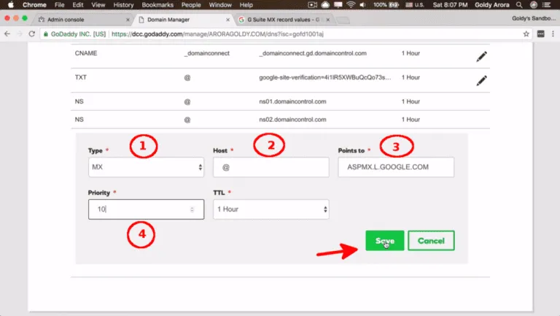Edit the CNAME _domainconnect record pencil icon
The image size is (560, 316).
[481, 56]
